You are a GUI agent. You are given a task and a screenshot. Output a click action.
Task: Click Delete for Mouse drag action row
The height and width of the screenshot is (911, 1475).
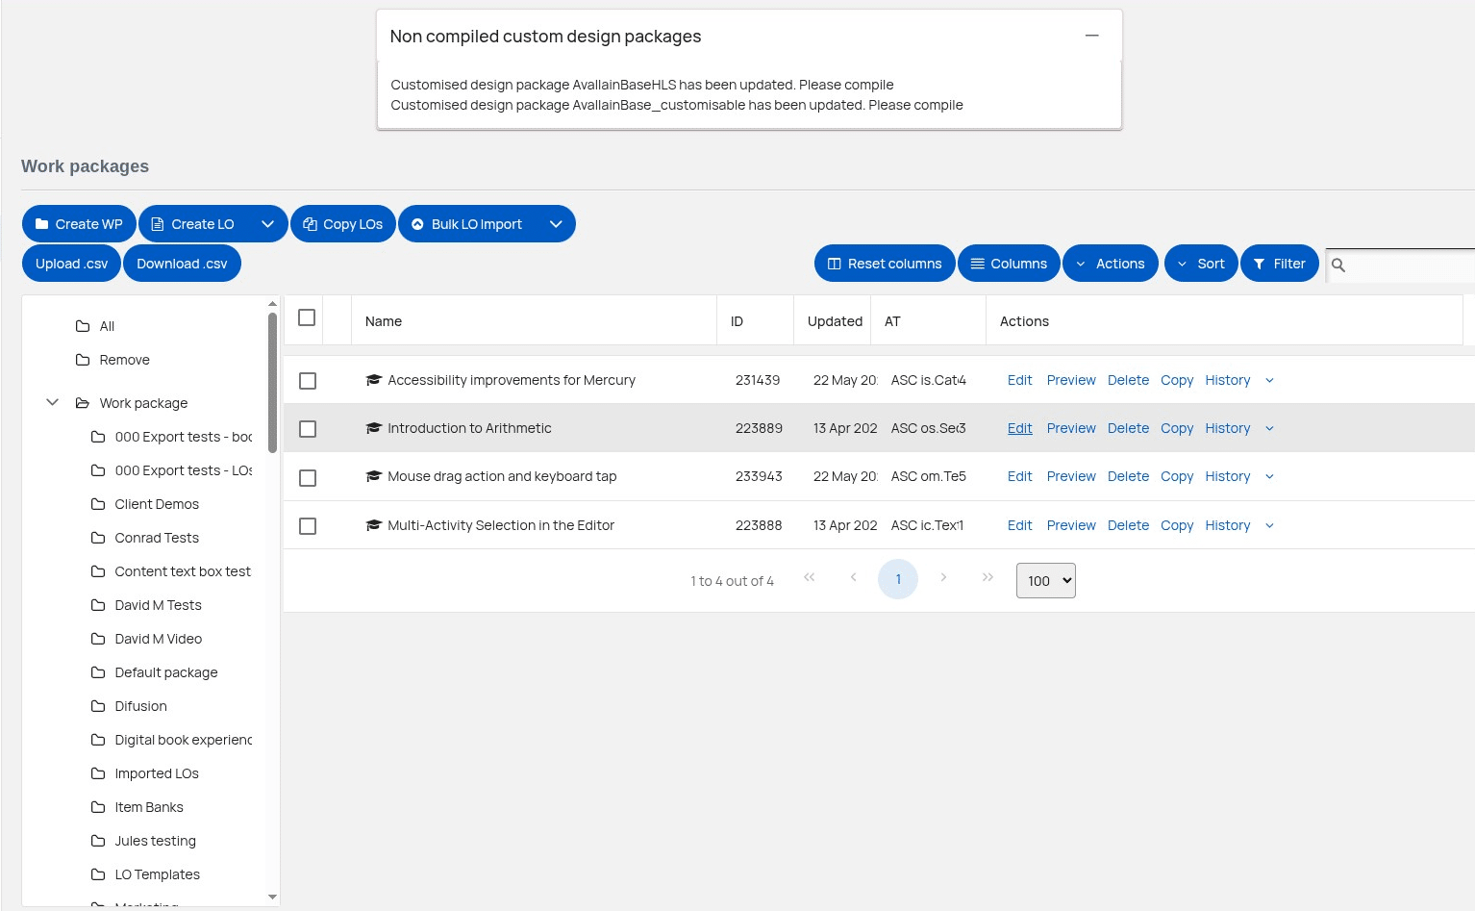point(1128,476)
